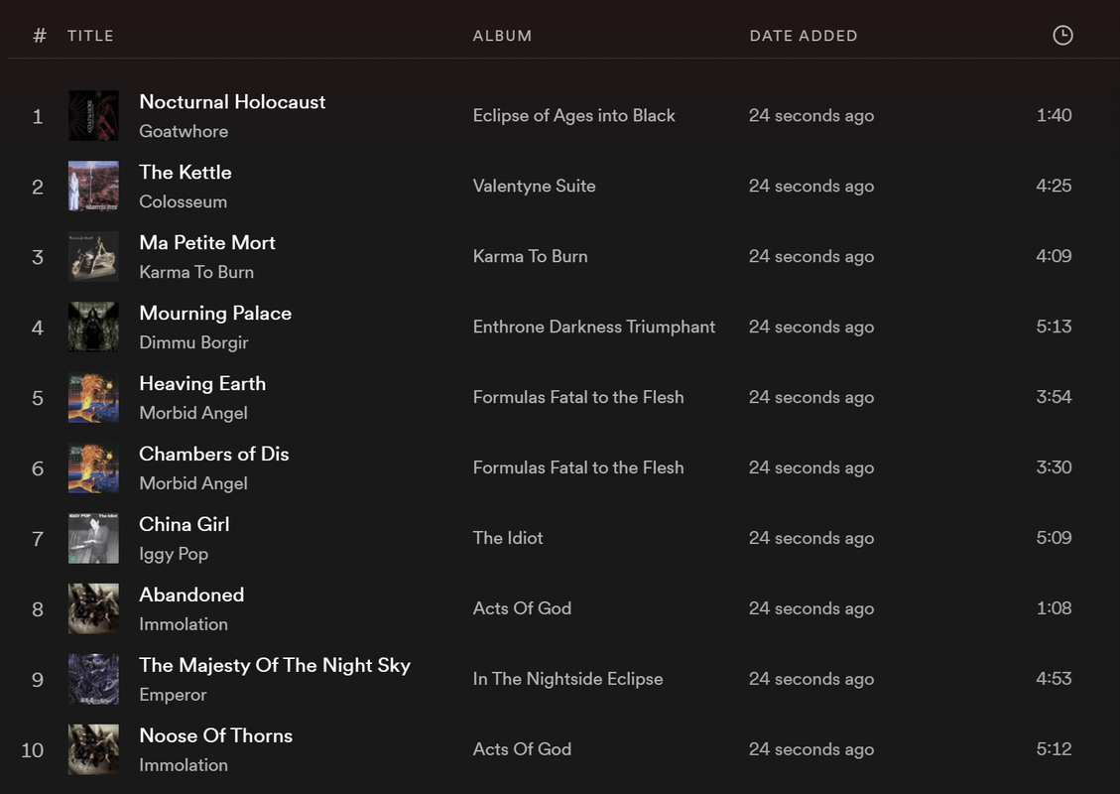Click date added for Ma Petite Mort row
The image size is (1120, 794).
coord(811,257)
